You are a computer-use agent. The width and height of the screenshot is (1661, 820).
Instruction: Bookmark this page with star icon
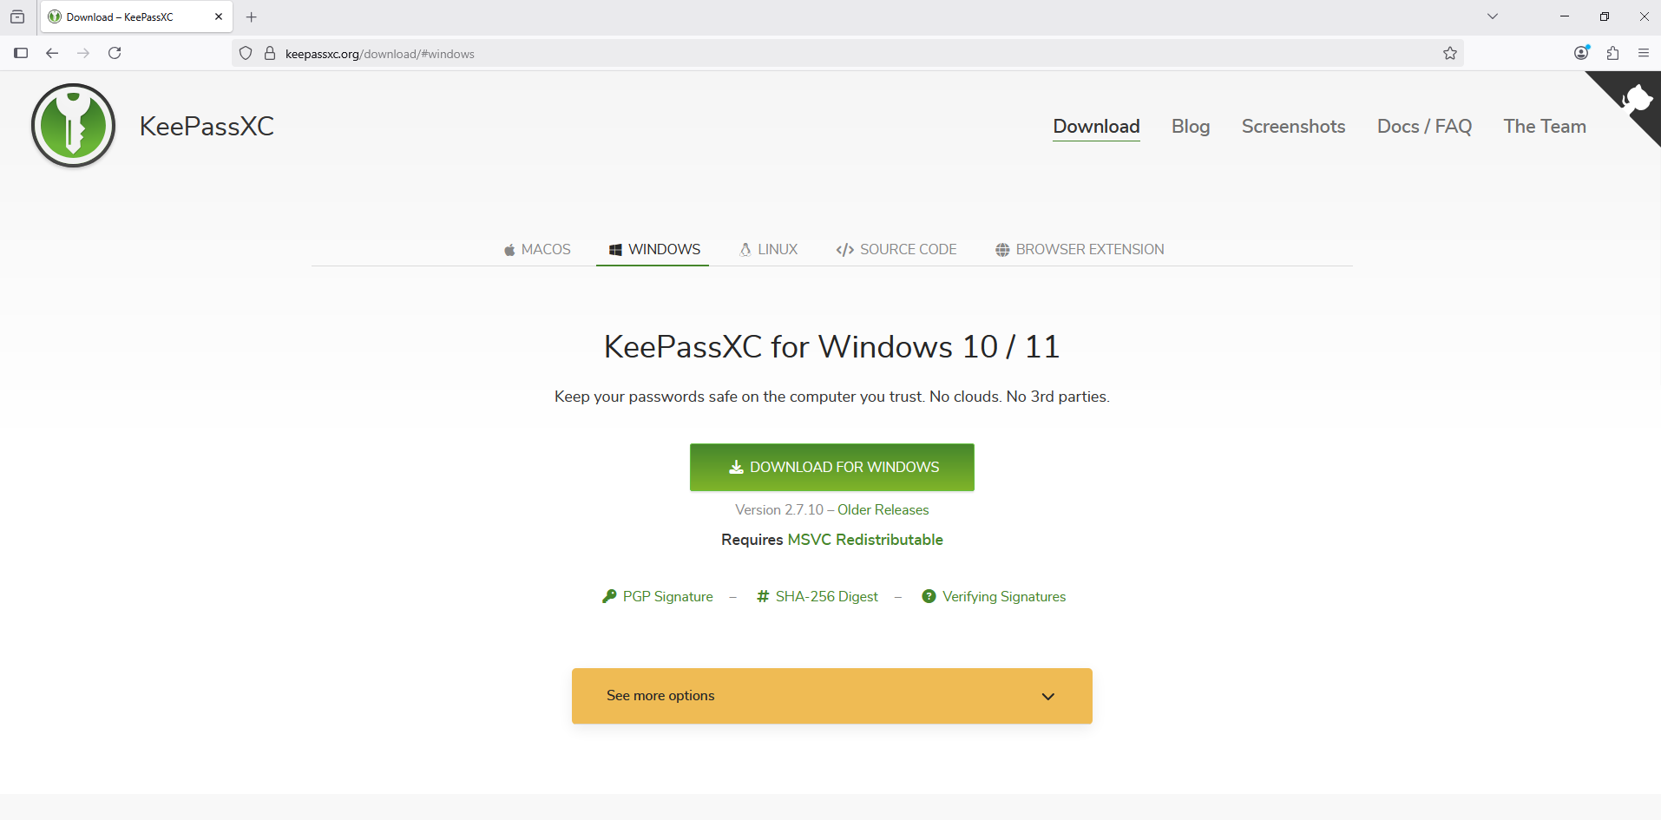(1449, 53)
